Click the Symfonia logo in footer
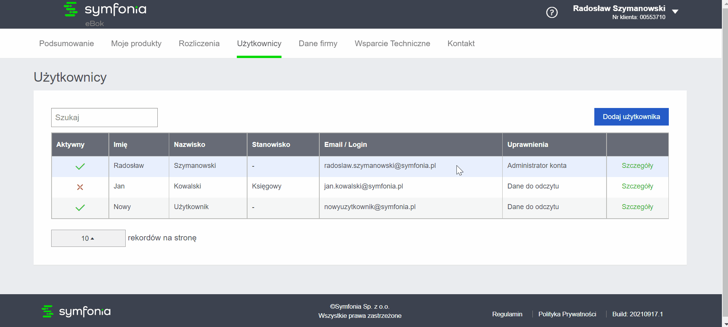 [76, 311]
